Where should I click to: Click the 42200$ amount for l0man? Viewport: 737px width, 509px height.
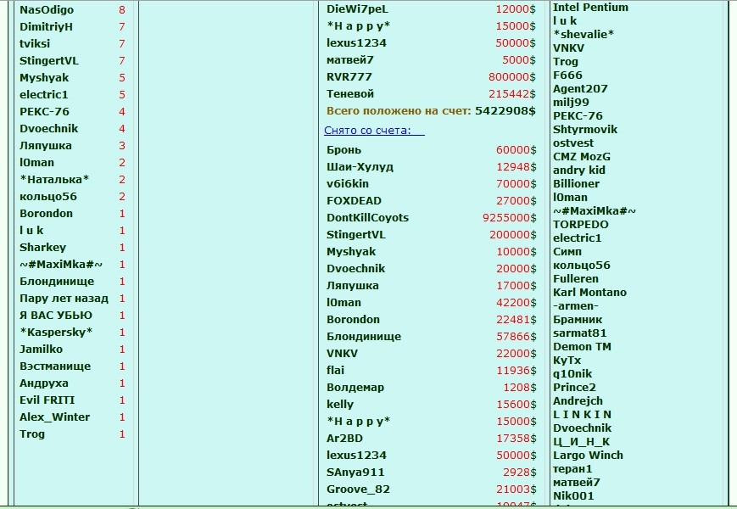point(516,302)
